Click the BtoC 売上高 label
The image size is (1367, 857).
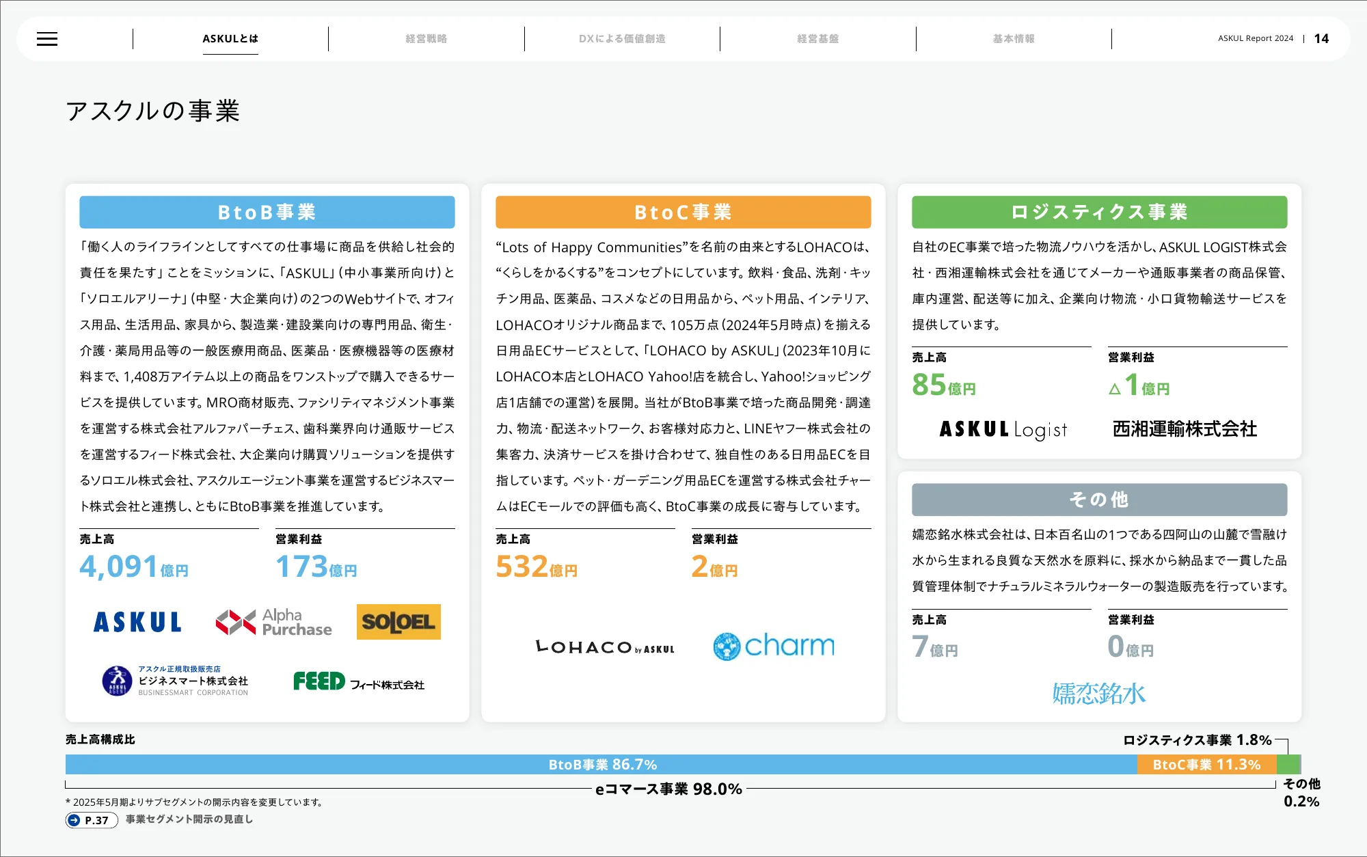(x=513, y=539)
